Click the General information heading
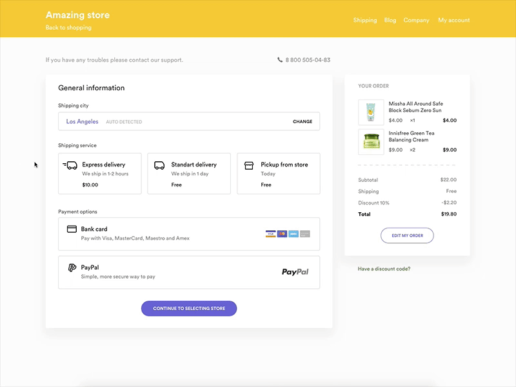 [x=92, y=88]
